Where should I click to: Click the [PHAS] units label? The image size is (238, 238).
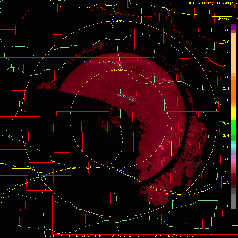[x=223, y=19]
